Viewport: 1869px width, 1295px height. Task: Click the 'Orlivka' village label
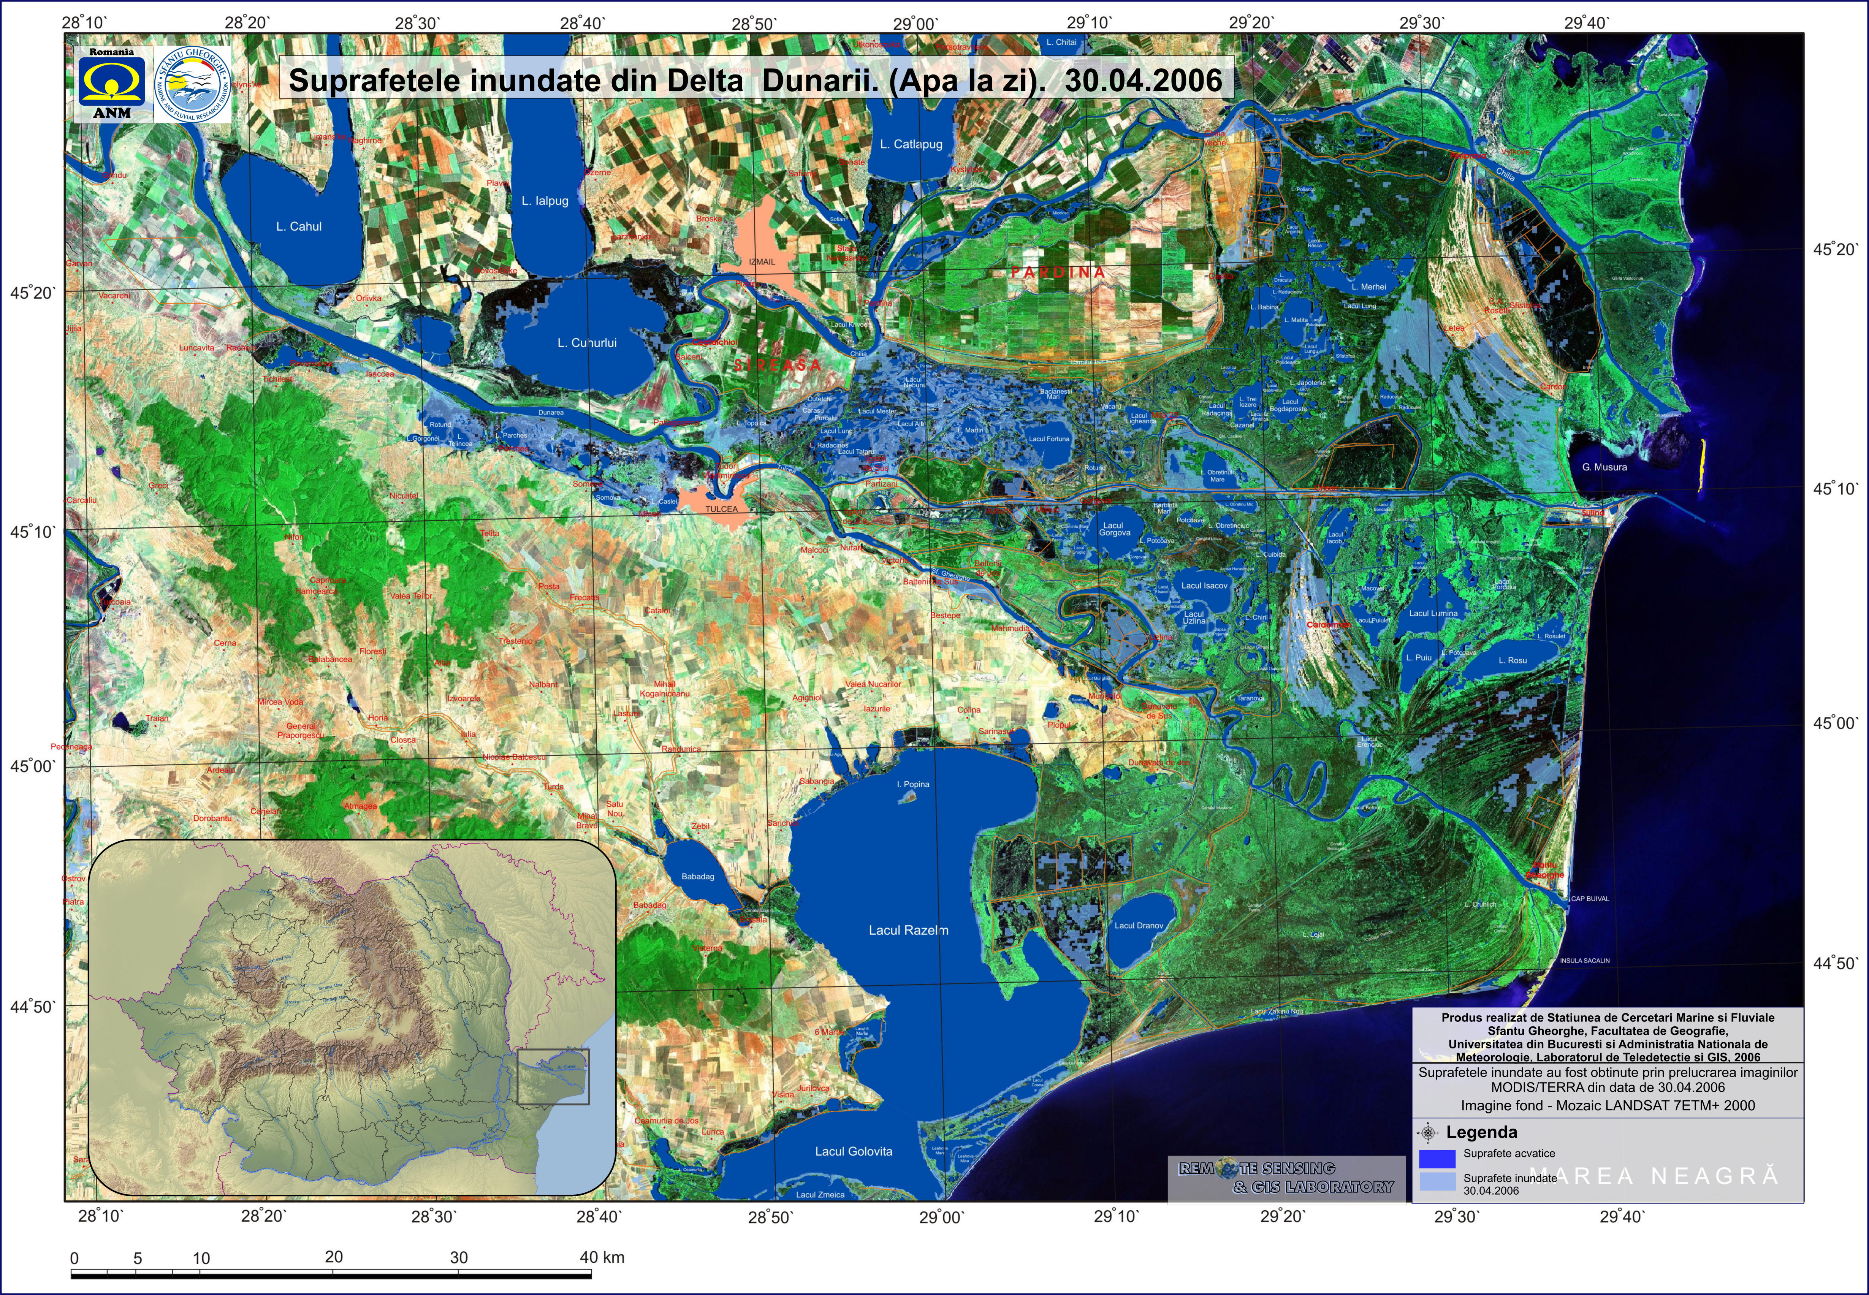(x=369, y=298)
